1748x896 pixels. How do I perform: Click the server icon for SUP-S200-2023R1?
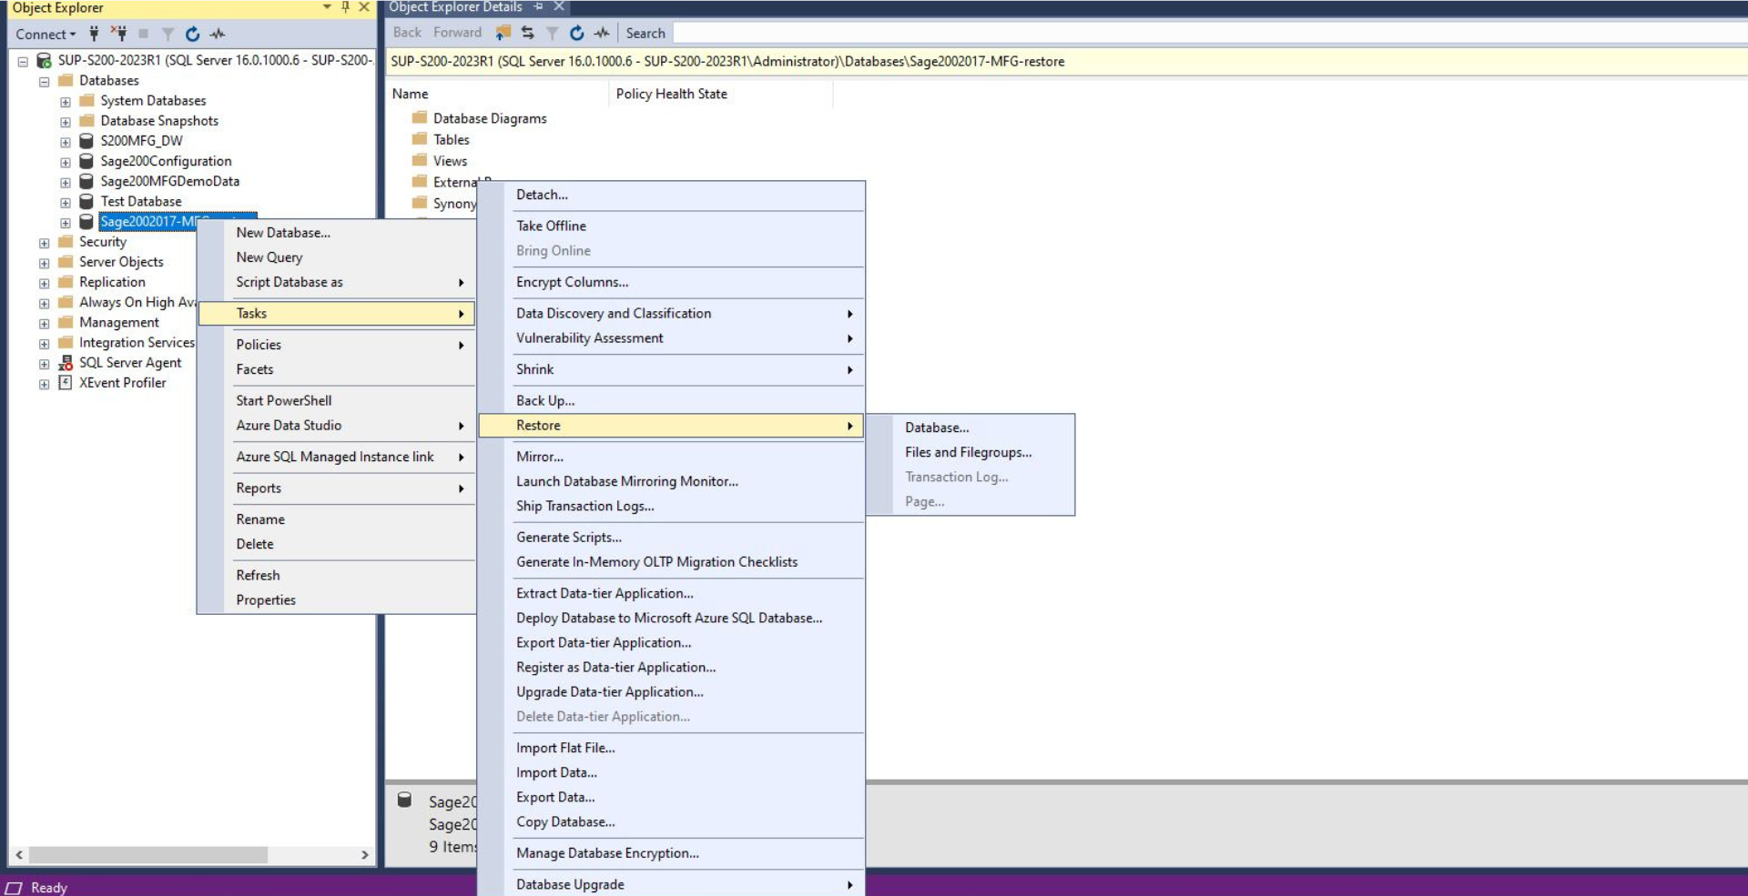click(x=44, y=61)
